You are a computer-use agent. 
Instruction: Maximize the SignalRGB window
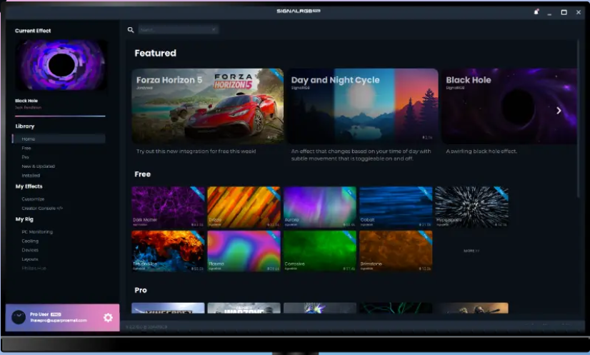pyautogui.click(x=564, y=12)
